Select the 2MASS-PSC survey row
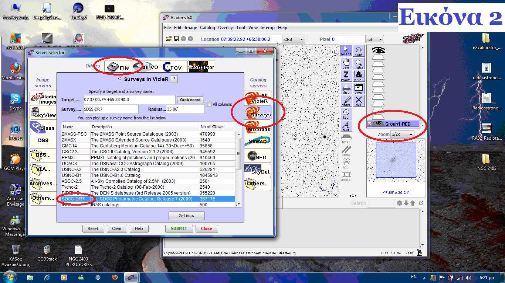 [x=148, y=134]
